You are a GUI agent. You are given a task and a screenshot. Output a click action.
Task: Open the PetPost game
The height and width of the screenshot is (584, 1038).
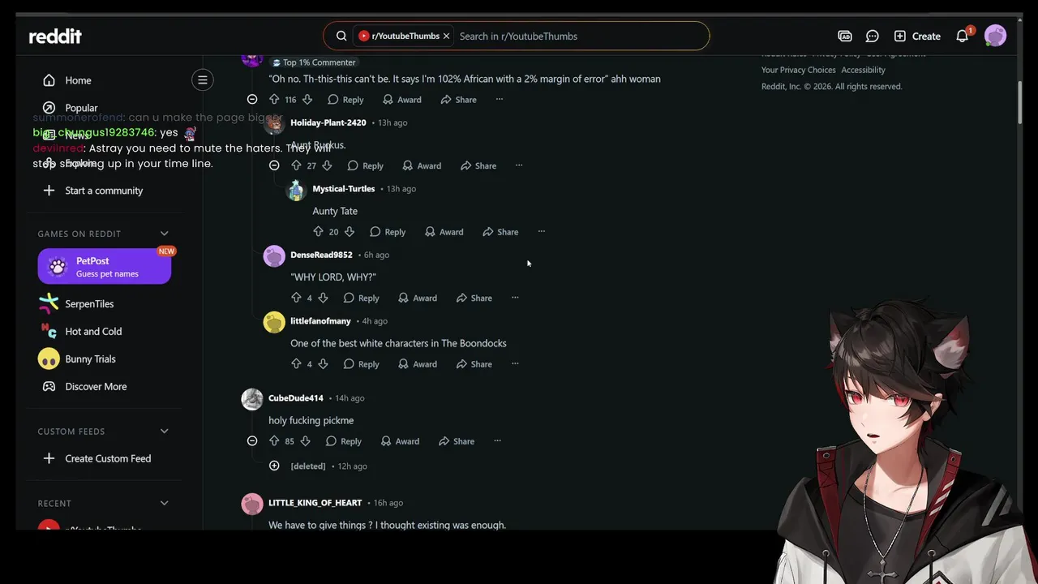pos(104,266)
